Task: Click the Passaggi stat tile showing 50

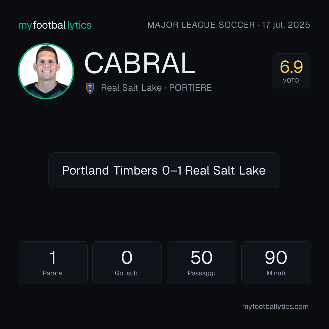Action: pos(201,263)
